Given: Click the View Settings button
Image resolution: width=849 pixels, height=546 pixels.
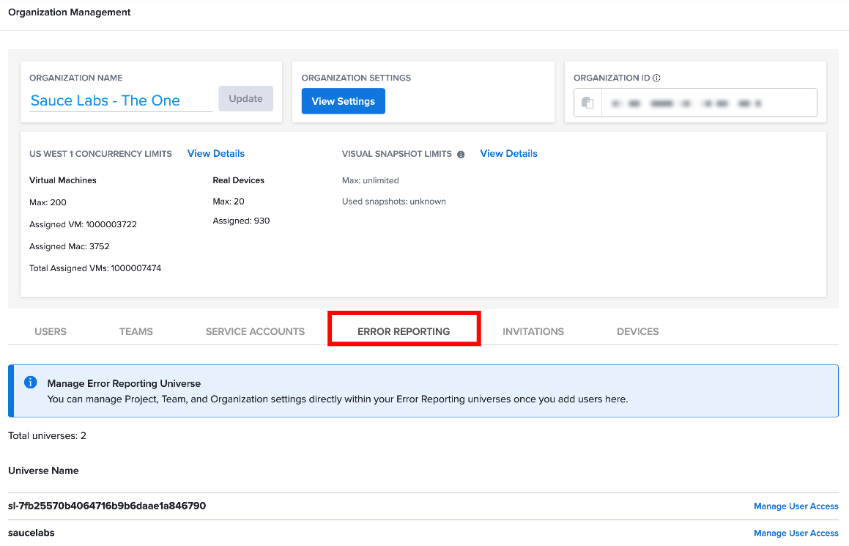Looking at the screenshot, I should click(x=344, y=101).
